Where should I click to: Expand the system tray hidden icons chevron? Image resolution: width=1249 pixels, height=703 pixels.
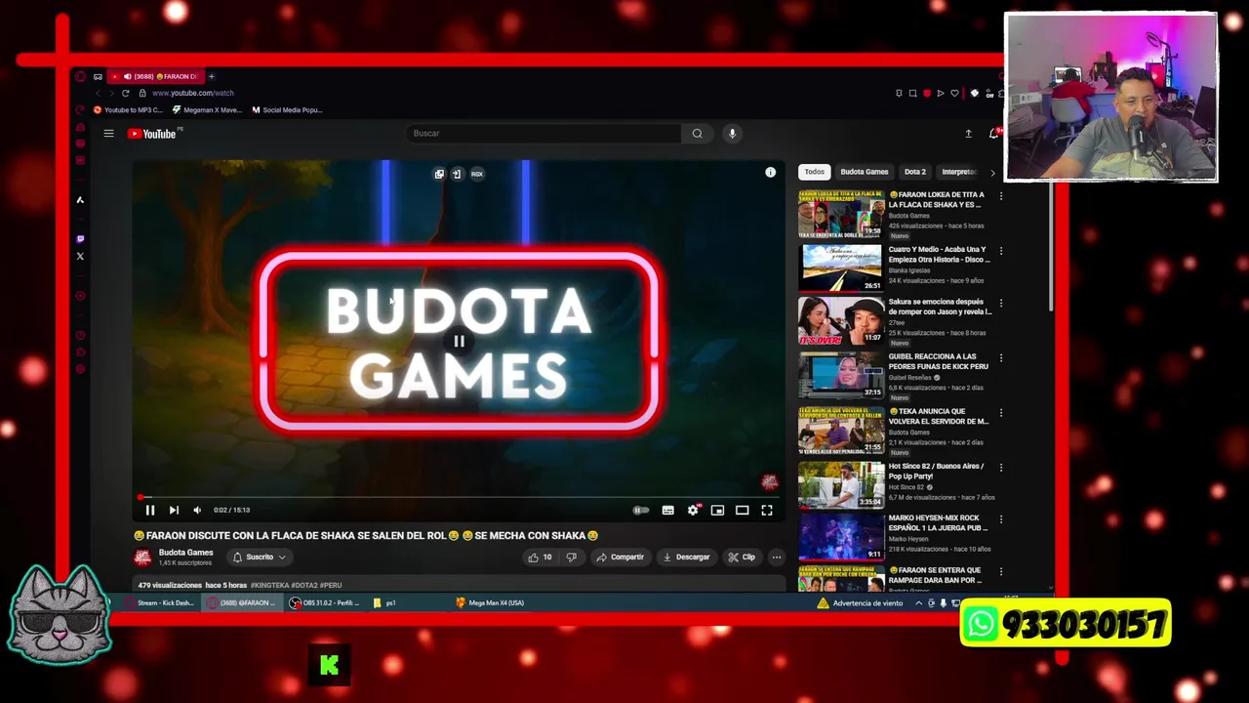click(918, 603)
